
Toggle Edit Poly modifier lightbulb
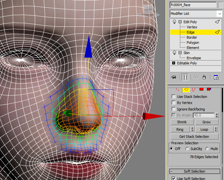point(174,22)
